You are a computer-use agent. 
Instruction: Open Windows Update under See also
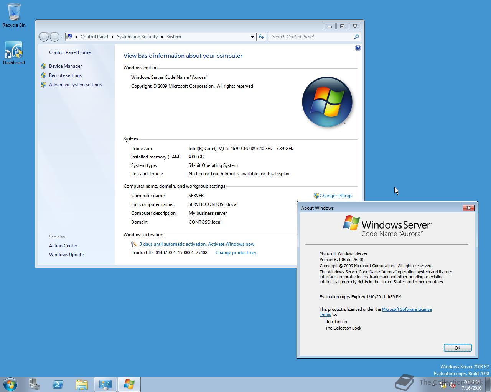pyautogui.click(x=66, y=255)
